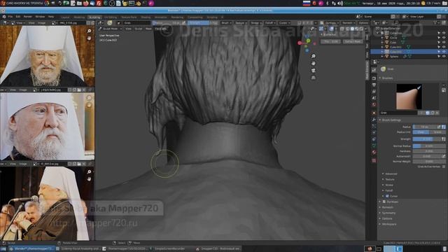The width and height of the screenshot is (448, 252).
Task: Open the Face Sets menu
Action: click(161, 29)
